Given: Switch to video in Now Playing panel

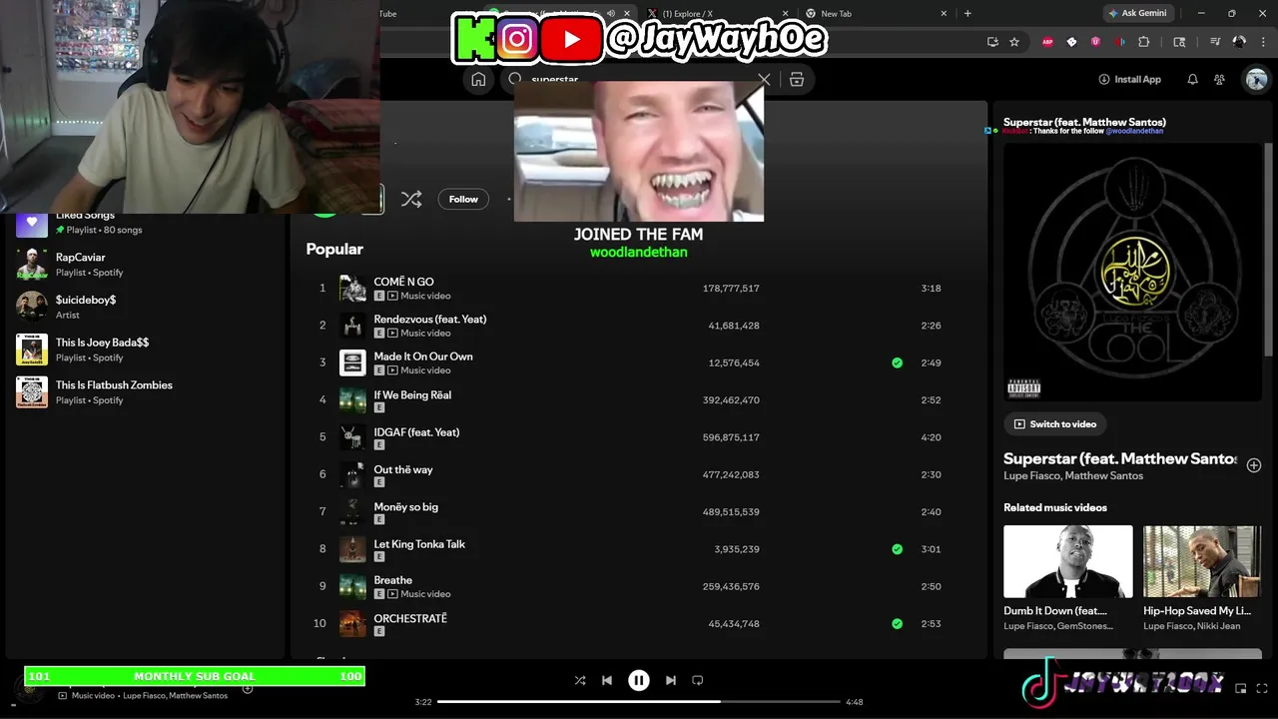Looking at the screenshot, I should pyautogui.click(x=1054, y=424).
